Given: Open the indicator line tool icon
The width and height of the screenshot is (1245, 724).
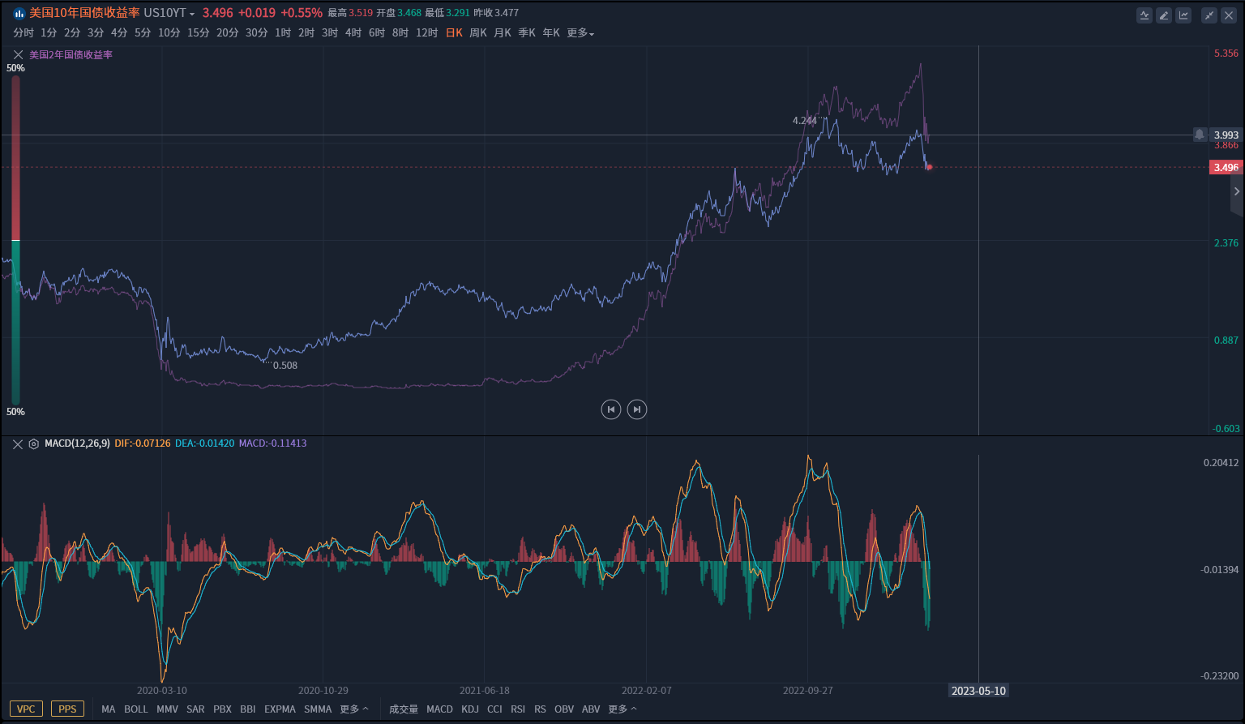Looking at the screenshot, I should click(1144, 15).
